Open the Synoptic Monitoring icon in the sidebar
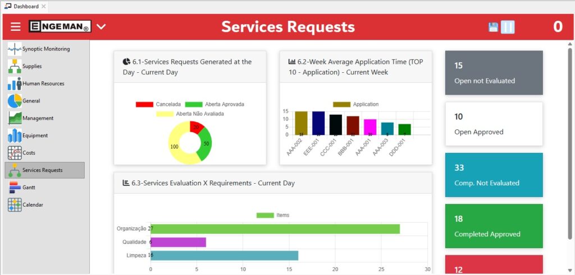 coord(15,49)
